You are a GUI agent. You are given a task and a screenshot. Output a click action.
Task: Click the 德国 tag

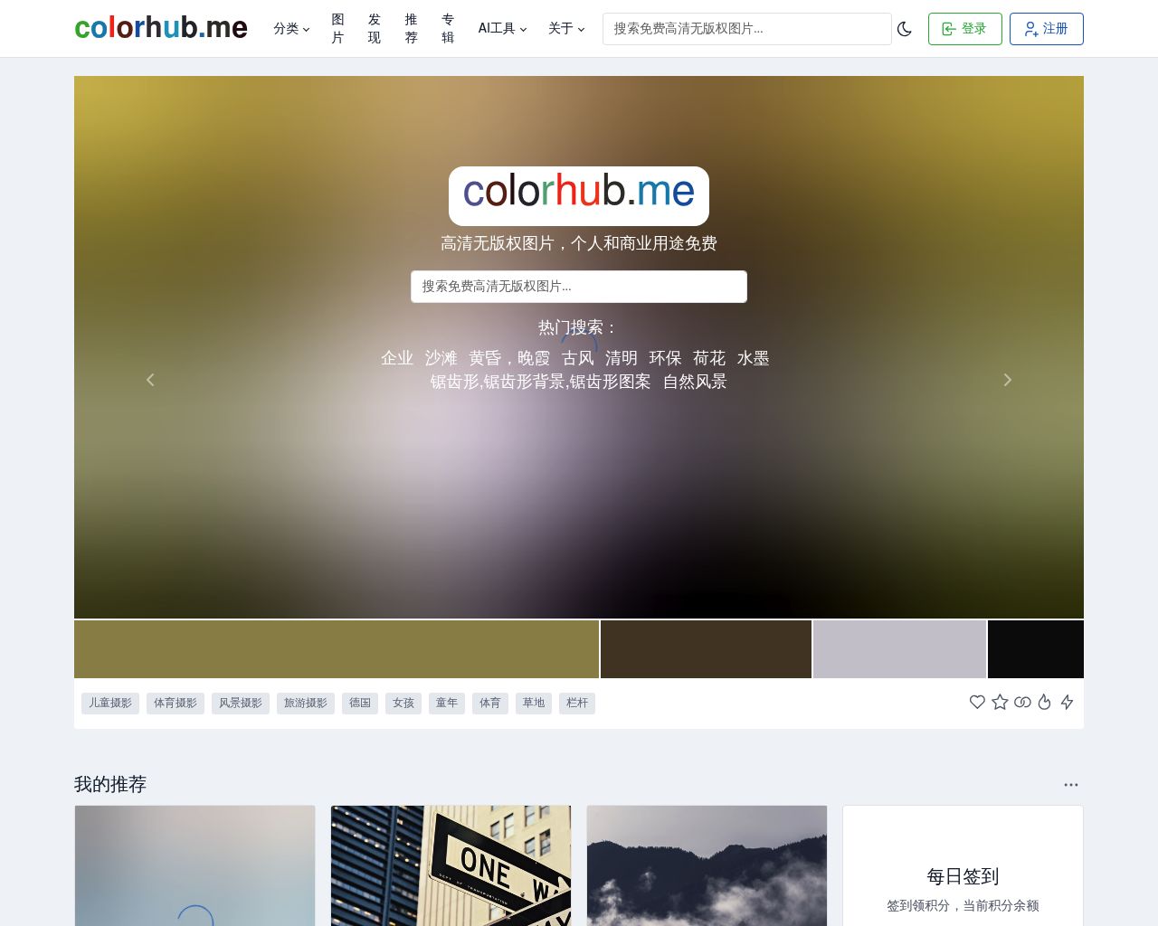[x=360, y=704]
